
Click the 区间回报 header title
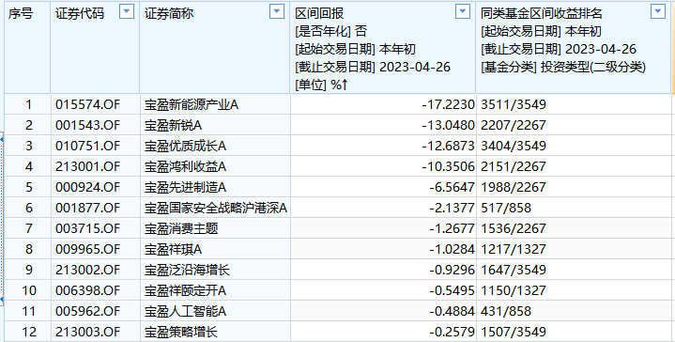coord(319,14)
